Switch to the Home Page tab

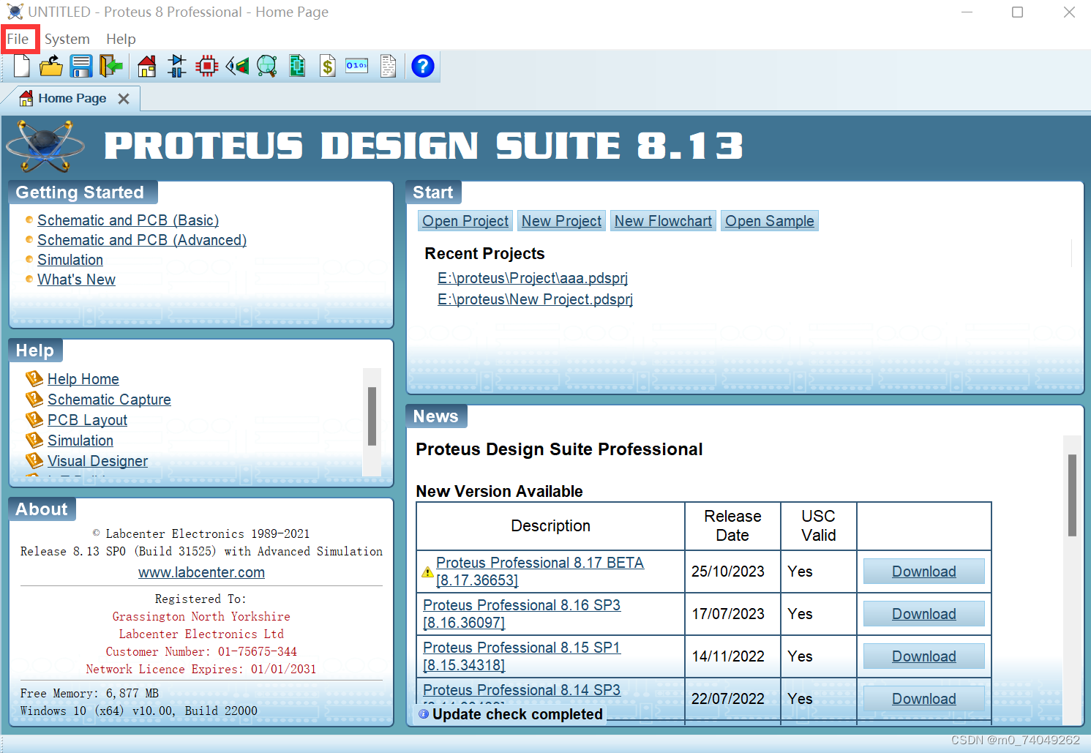coord(72,98)
